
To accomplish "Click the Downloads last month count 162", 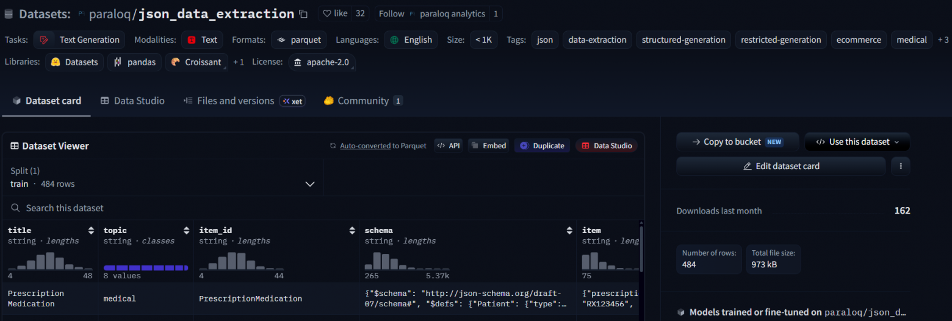I will tap(902, 211).
